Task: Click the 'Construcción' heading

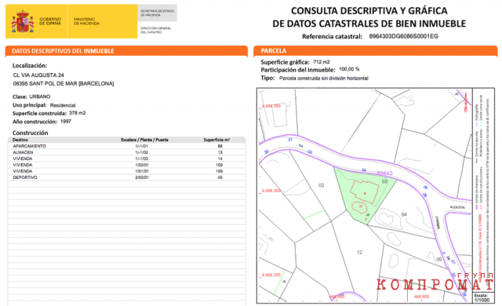Action: pyautogui.click(x=30, y=133)
